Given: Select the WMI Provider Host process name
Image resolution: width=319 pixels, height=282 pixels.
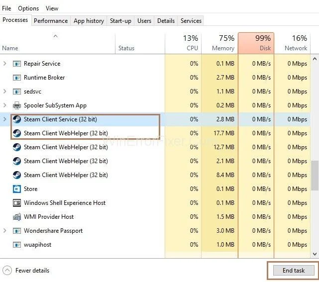Looking at the screenshot, I should point(49,217).
